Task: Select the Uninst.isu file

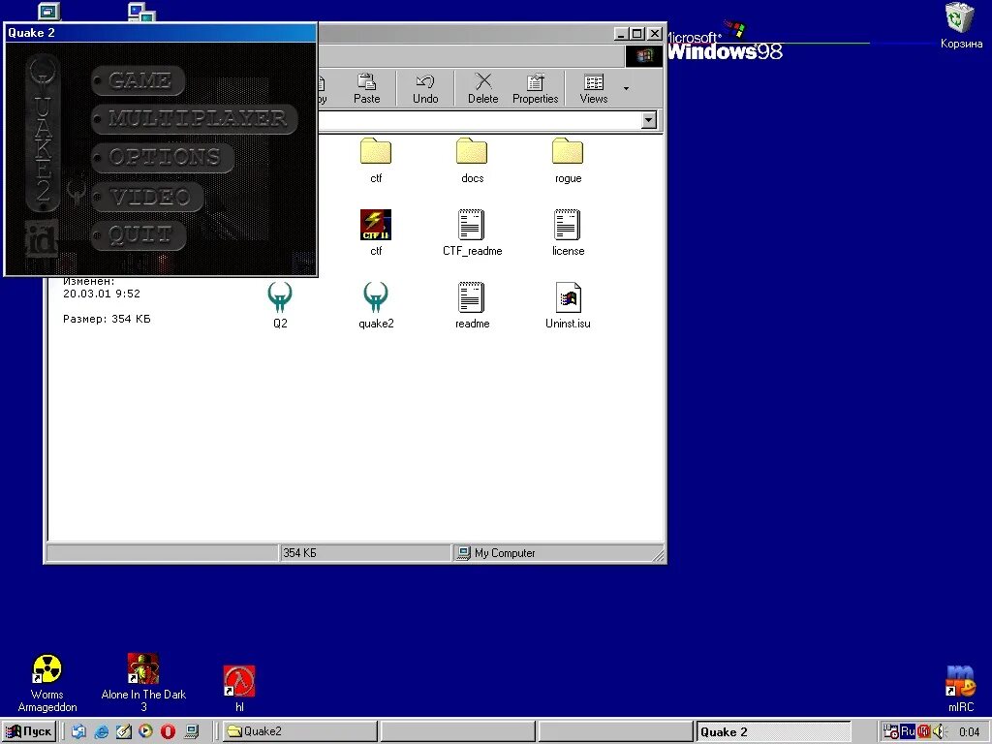Action: (x=568, y=305)
